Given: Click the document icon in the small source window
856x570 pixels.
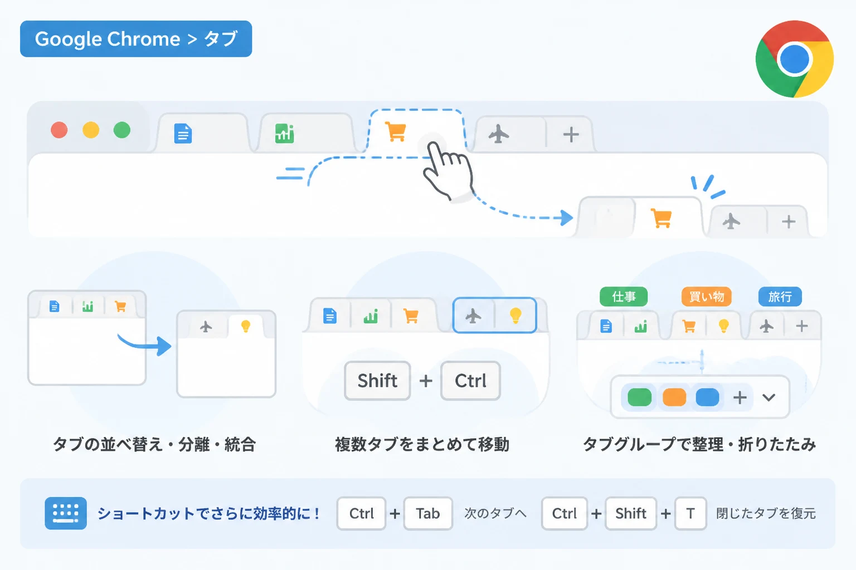Looking at the screenshot, I should (54, 306).
